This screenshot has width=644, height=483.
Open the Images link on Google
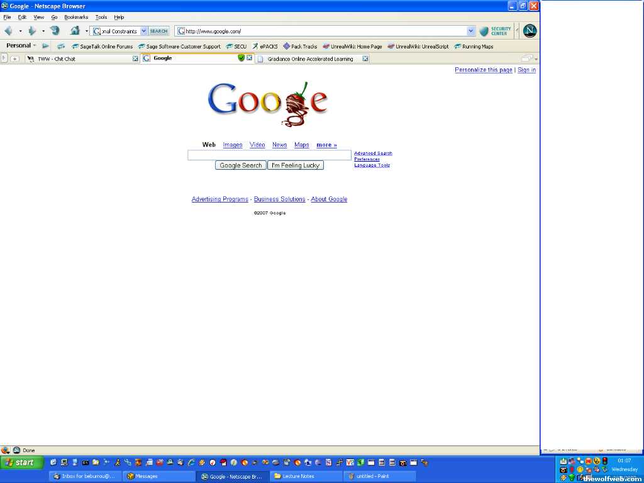click(x=232, y=145)
